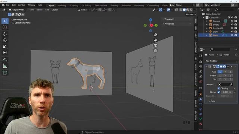The width and height of the screenshot is (239, 134).
Task: Expand the Empty.001 tree item
Action: click(207, 28)
